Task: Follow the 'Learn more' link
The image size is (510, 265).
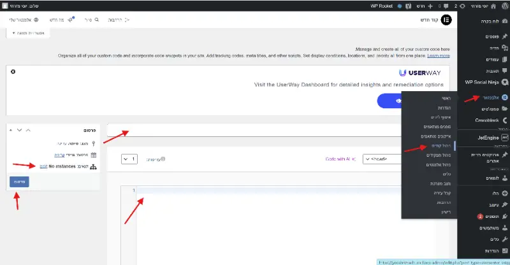Action: coord(439,55)
